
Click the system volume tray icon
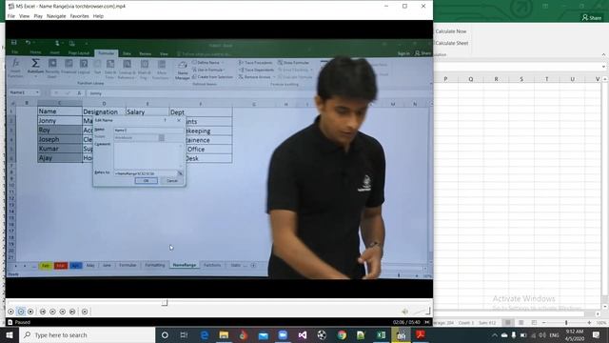tap(542, 335)
